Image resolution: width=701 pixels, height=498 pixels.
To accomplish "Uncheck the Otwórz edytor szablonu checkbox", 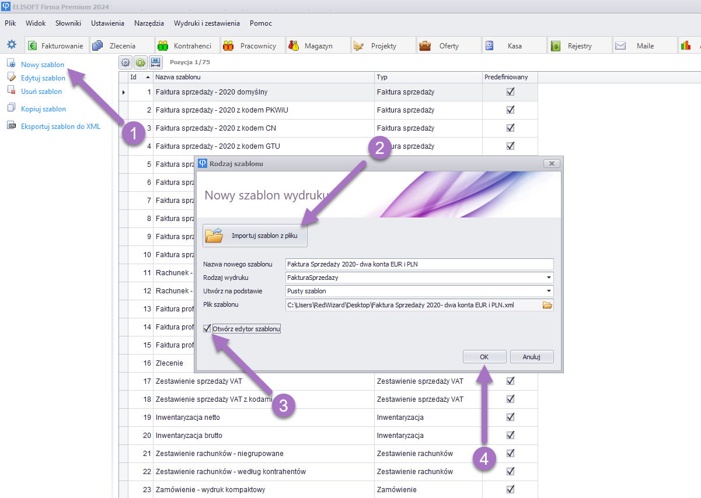I will pyautogui.click(x=207, y=329).
